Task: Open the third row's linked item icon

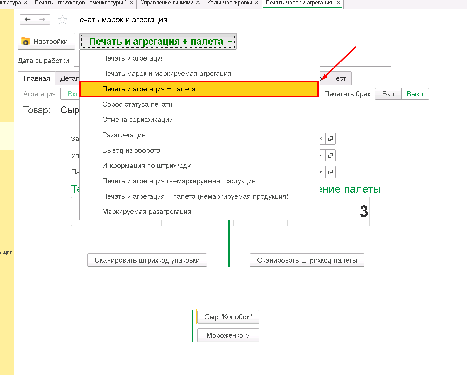Action: click(330, 172)
